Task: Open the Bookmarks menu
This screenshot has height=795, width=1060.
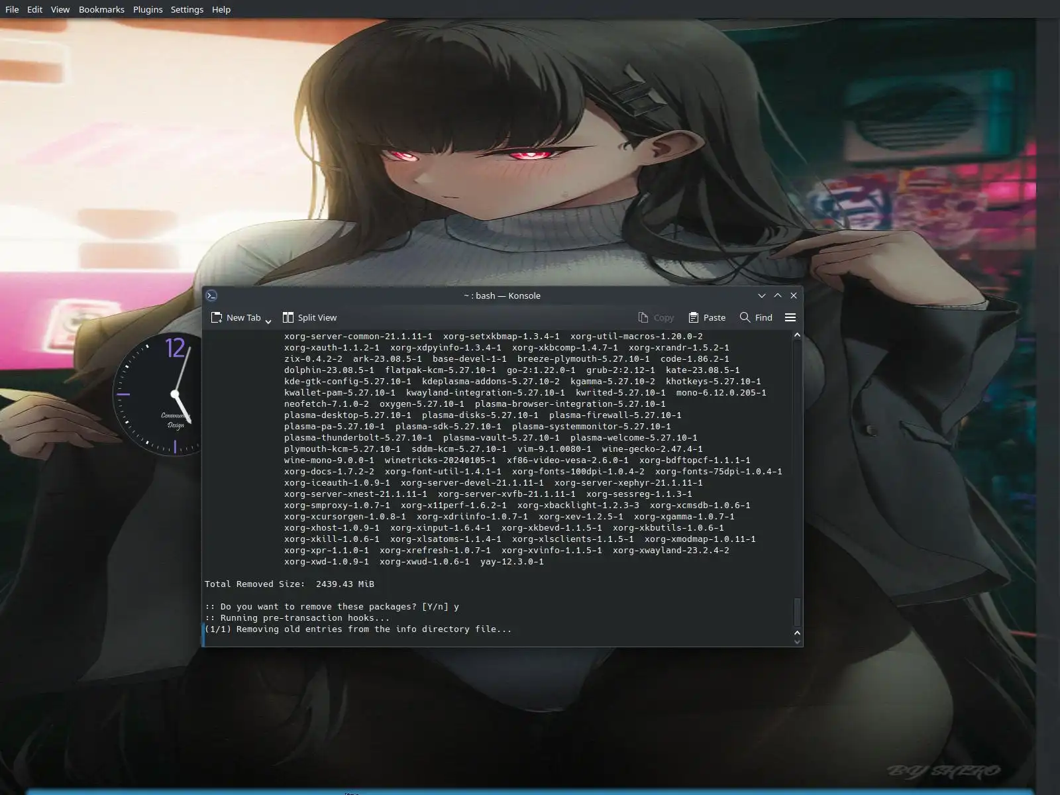Action: 101,9
